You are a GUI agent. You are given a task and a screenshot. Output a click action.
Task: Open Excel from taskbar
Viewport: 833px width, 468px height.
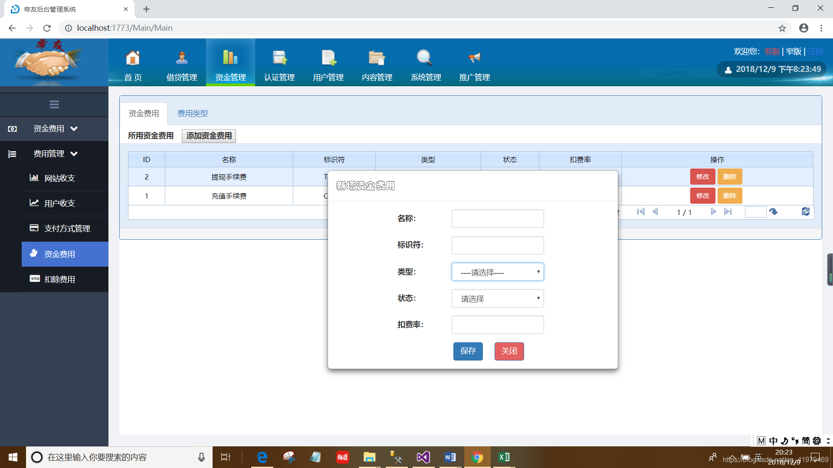[x=504, y=457]
